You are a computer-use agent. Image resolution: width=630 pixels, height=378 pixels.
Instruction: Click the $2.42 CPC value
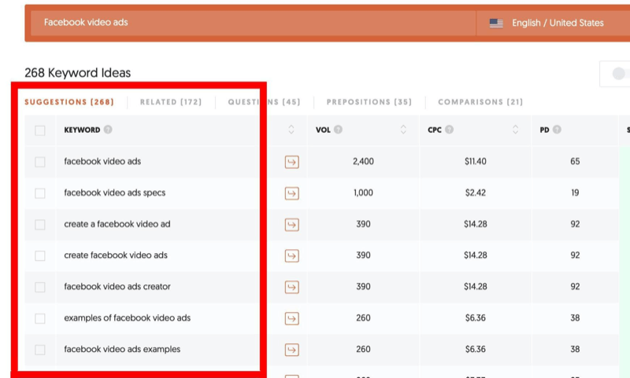click(x=476, y=193)
